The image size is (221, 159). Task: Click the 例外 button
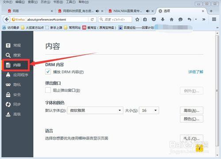click(x=191, y=91)
